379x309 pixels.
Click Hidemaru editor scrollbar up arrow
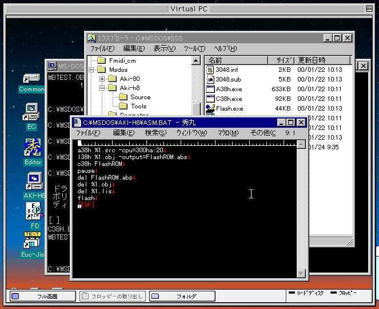click(301, 144)
